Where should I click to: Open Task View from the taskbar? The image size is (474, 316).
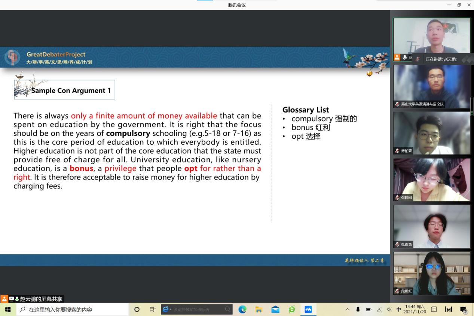pos(153,310)
